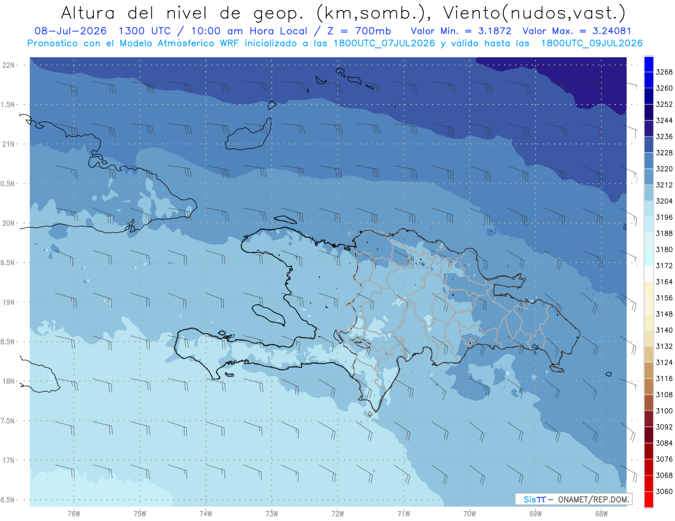675x521 pixels.
Task: Click the 70W longitude axis label
Action: [x=470, y=514]
